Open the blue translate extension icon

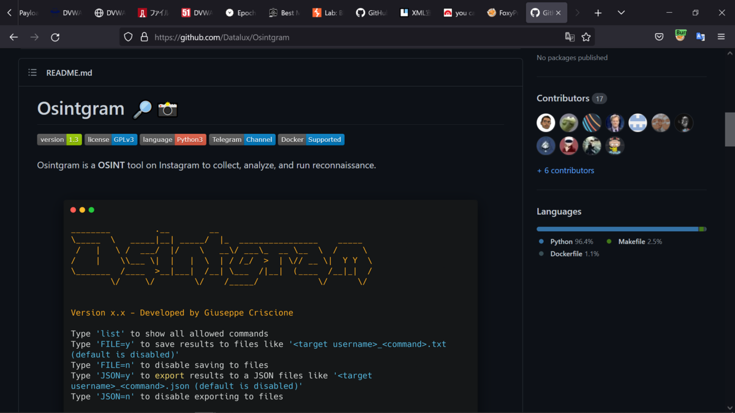(x=701, y=37)
